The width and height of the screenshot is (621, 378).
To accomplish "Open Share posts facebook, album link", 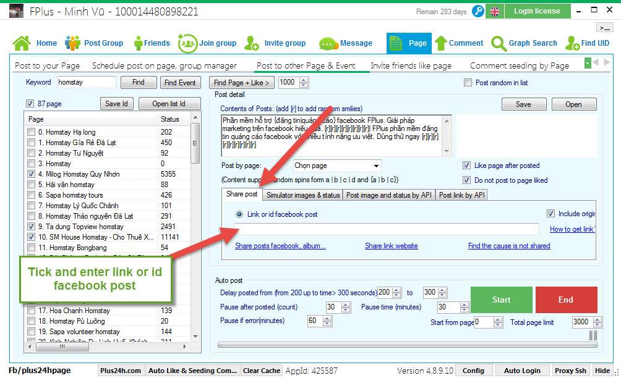I will (280, 246).
